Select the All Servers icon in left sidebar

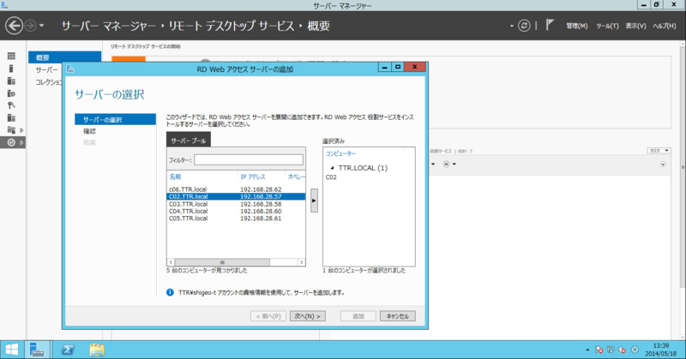tap(11, 81)
